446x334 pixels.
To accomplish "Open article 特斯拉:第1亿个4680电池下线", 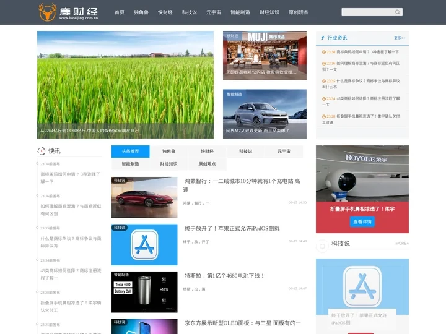I will pyautogui.click(x=225, y=276).
